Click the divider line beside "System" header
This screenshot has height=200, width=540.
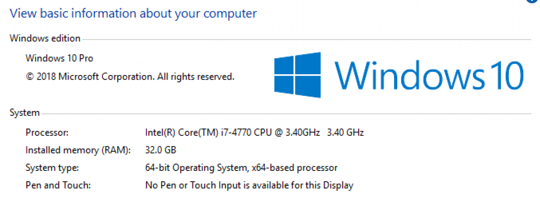pos(286,114)
